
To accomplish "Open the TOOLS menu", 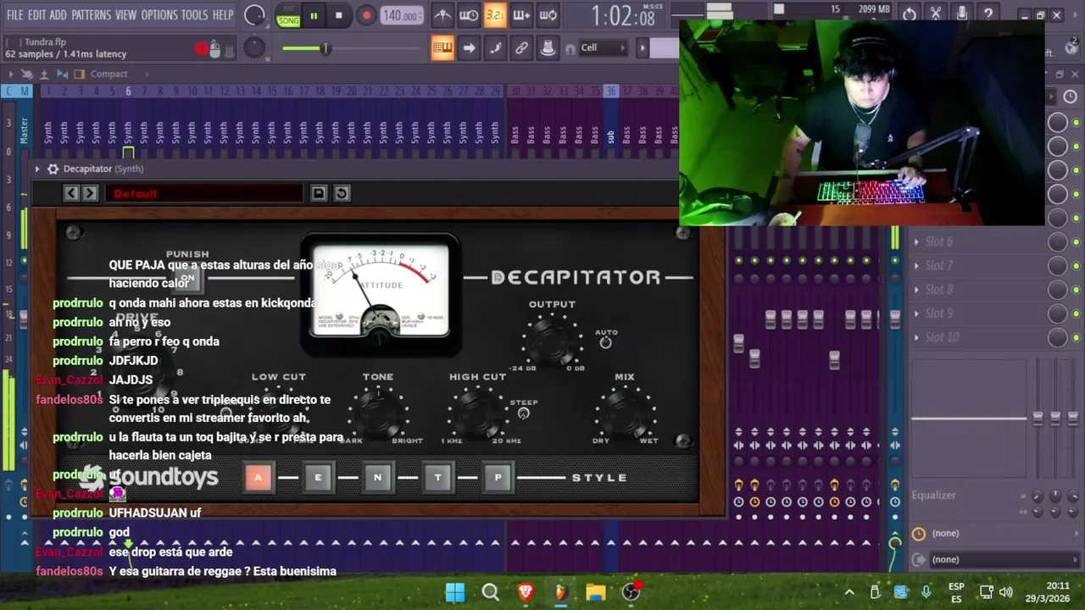I will point(194,15).
